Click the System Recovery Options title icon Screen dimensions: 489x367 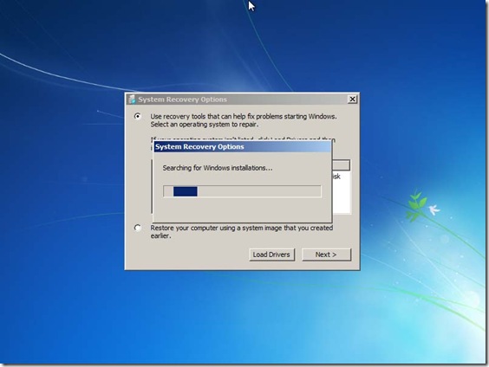133,100
